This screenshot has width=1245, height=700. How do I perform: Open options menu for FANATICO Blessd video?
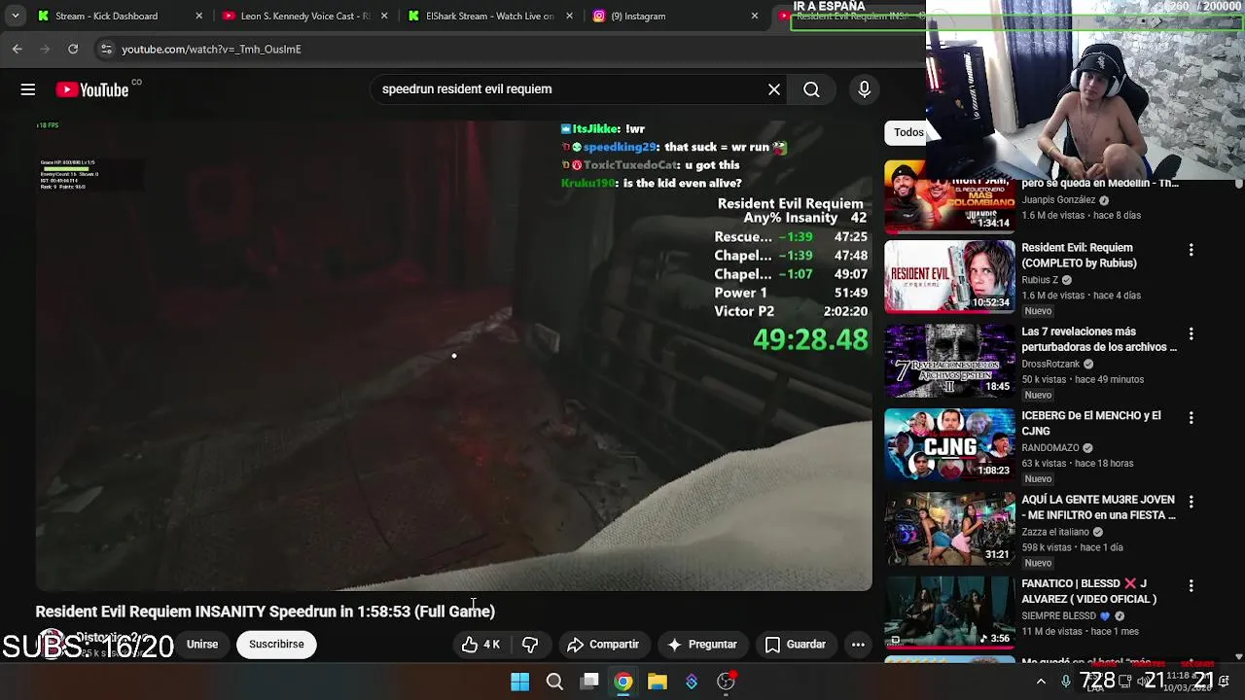[x=1191, y=585]
